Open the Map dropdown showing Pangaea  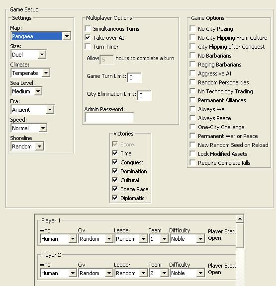coord(41,36)
